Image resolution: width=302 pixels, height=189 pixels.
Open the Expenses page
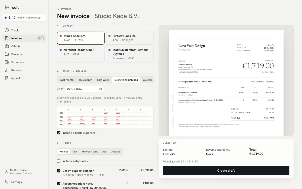pos(24,62)
